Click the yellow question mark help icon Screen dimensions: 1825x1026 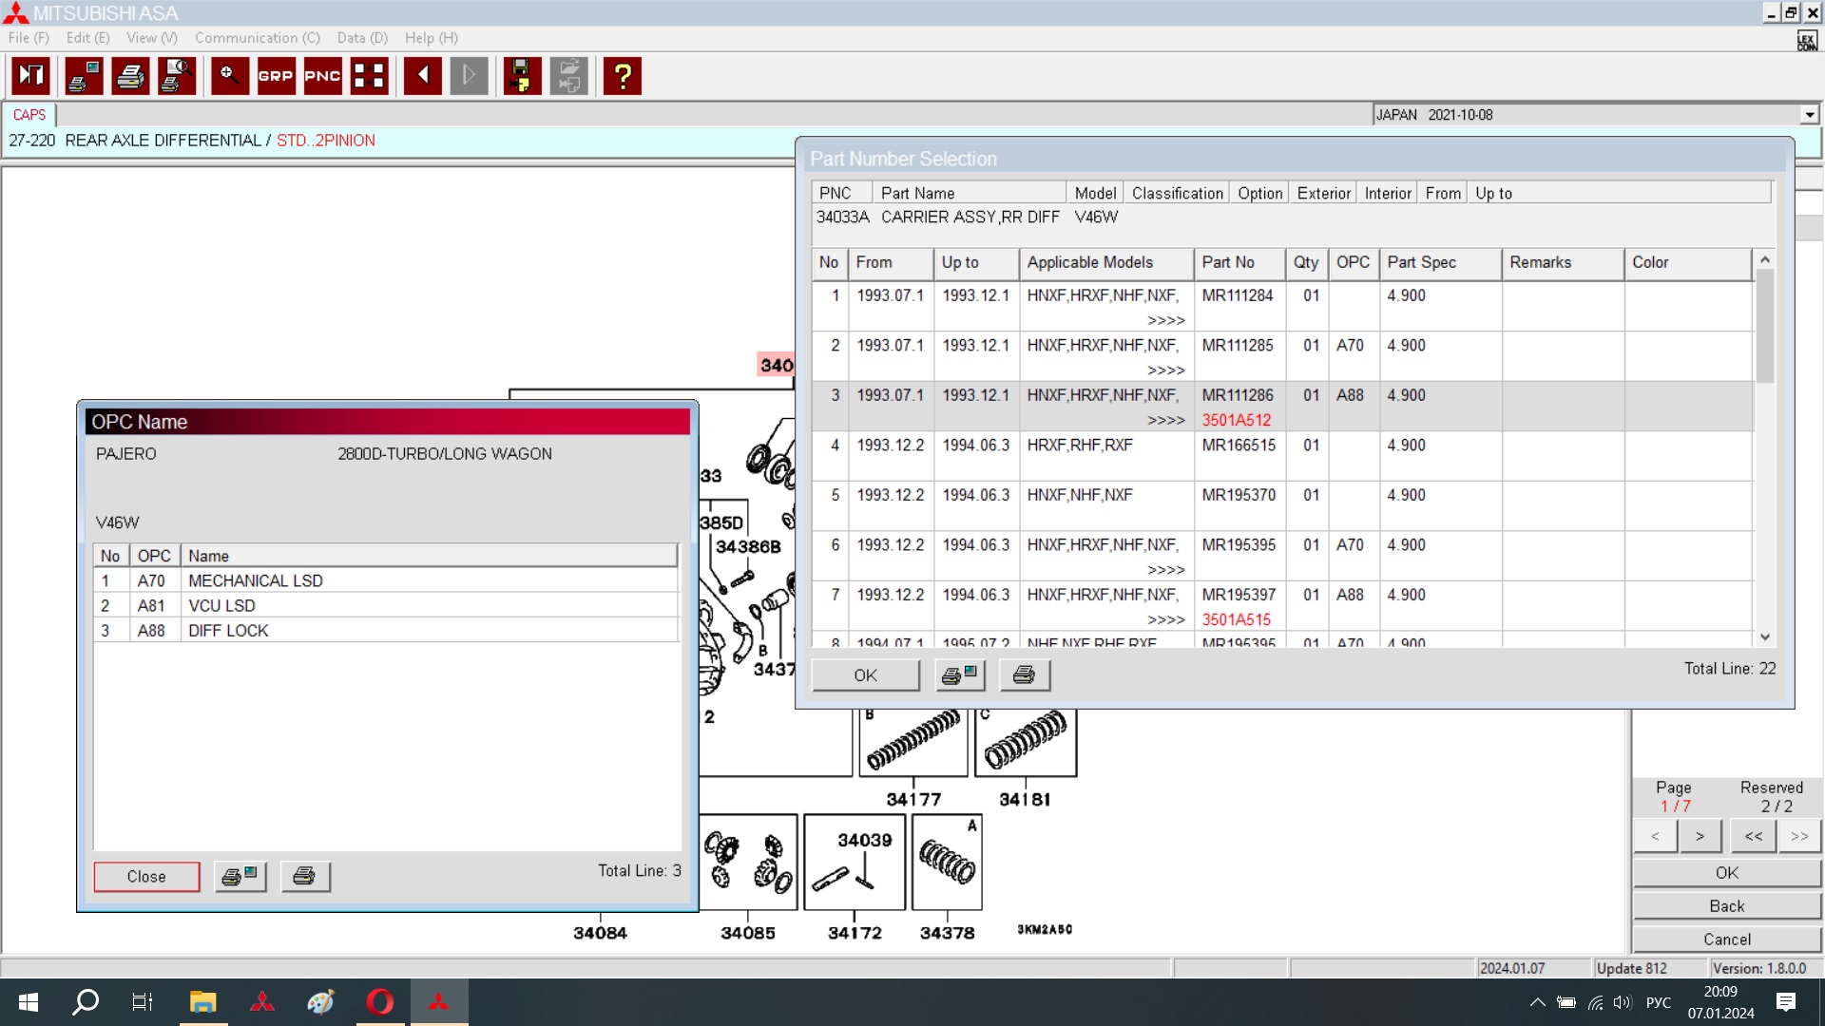tap(623, 76)
